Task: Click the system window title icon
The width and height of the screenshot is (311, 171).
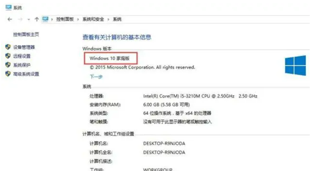Action: tap(8, 8)
